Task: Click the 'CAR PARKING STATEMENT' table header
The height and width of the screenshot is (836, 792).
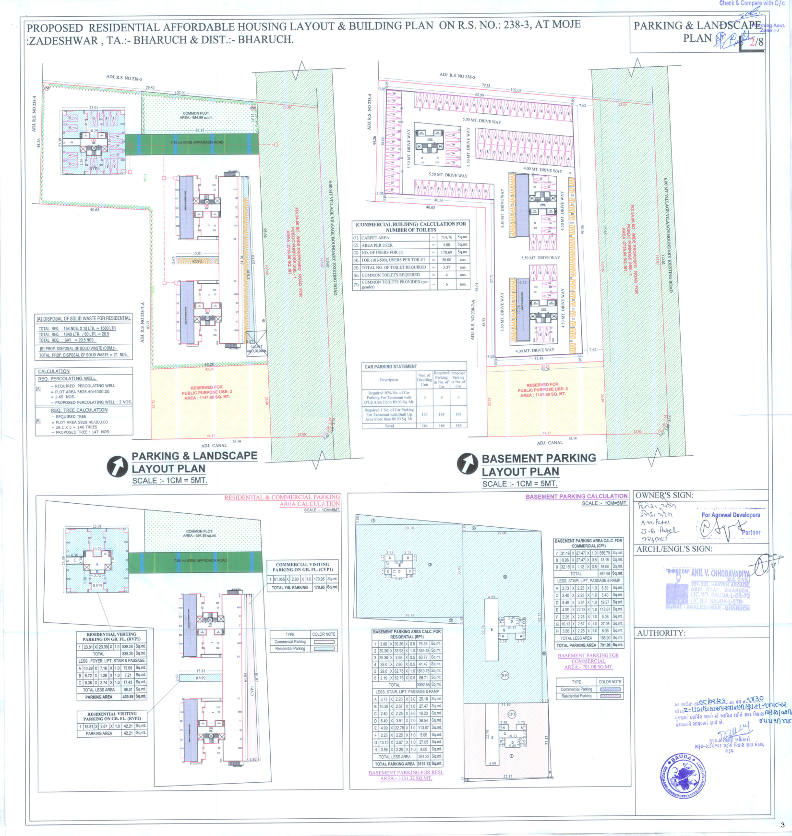Action: (x=390, y=366)
